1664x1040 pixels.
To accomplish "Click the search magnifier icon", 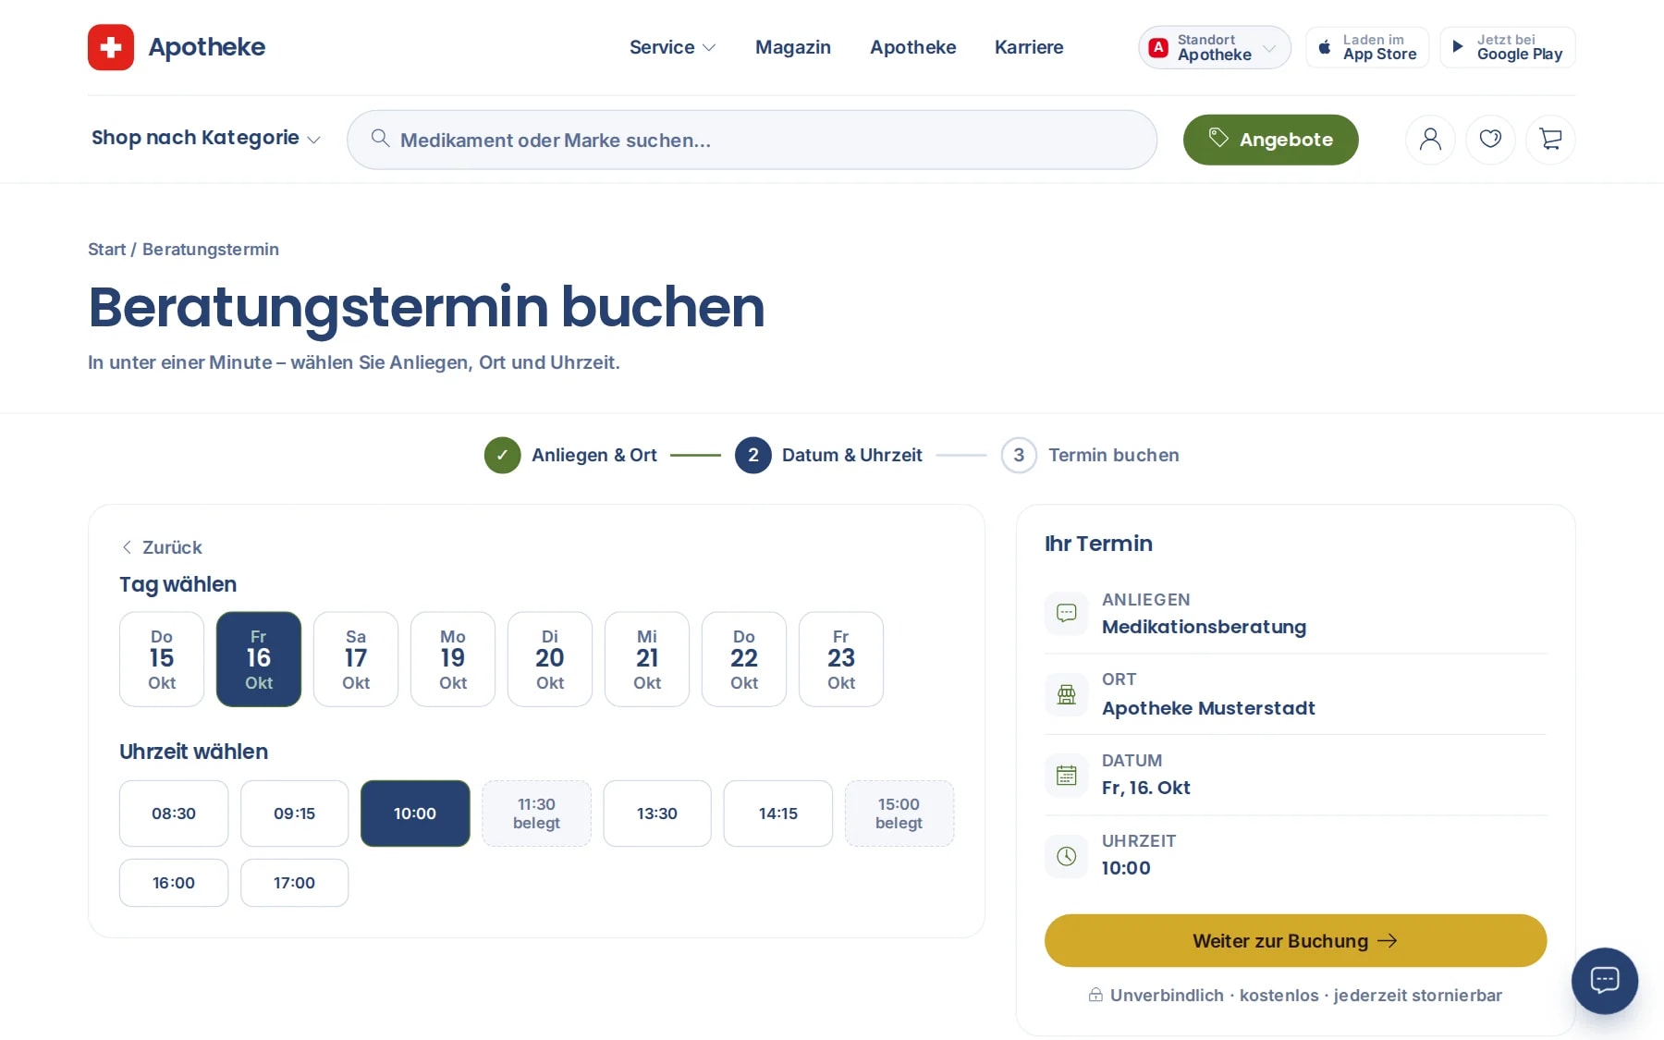I will point(380,139).
